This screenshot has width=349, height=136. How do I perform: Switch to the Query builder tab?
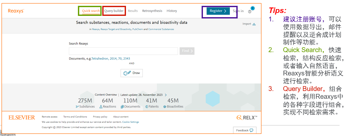coord(114,11)
